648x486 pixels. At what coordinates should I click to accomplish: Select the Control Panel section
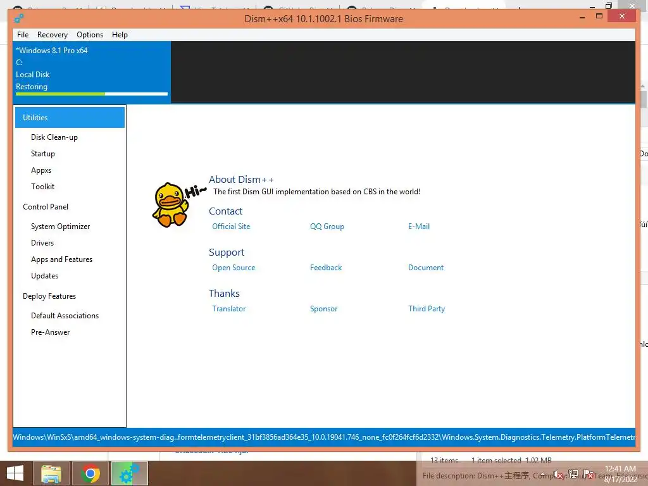click(46, 207)
